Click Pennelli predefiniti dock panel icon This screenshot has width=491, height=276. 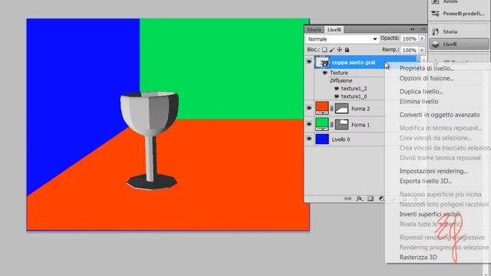pyautogui.click(x=436, y=14)
